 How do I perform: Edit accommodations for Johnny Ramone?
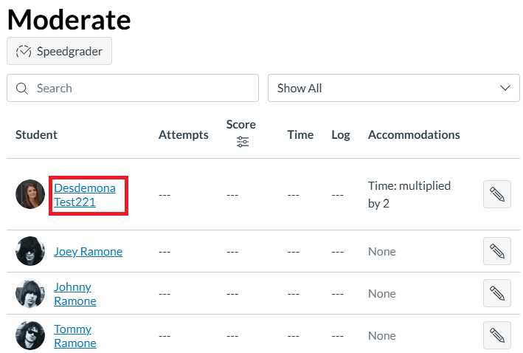pos(496,293)
